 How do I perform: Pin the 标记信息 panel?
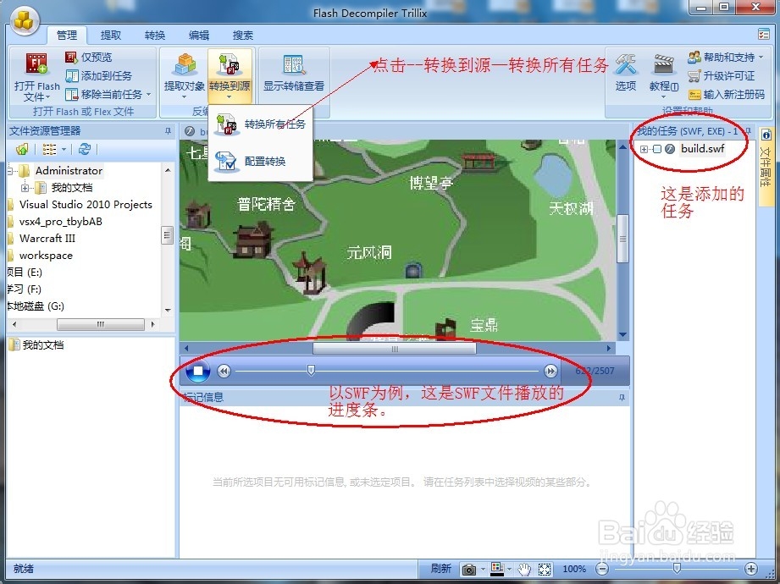622,398
